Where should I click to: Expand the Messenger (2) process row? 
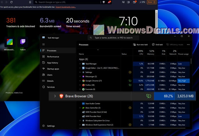[x=80, y=77]
